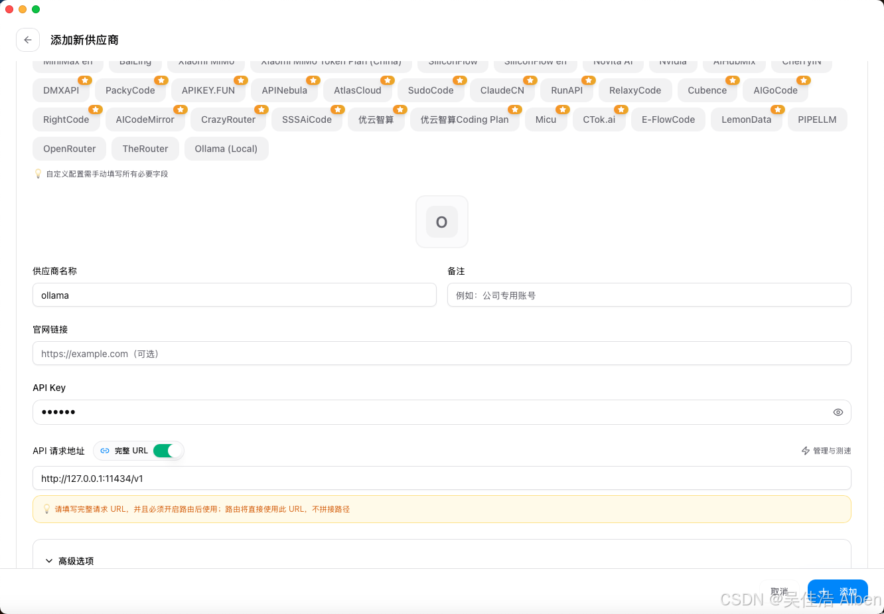Select the APIKEY.FUN preset
884x614 pixels.
click(208, 90)
